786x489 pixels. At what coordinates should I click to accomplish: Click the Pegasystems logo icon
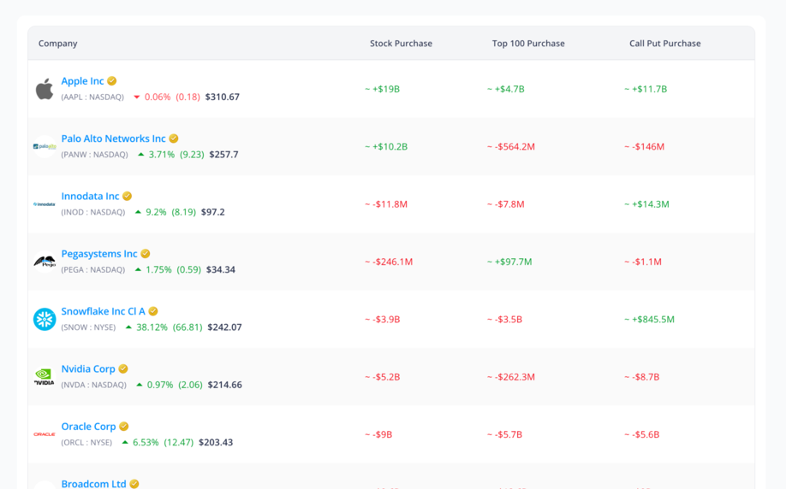(45, 262)
